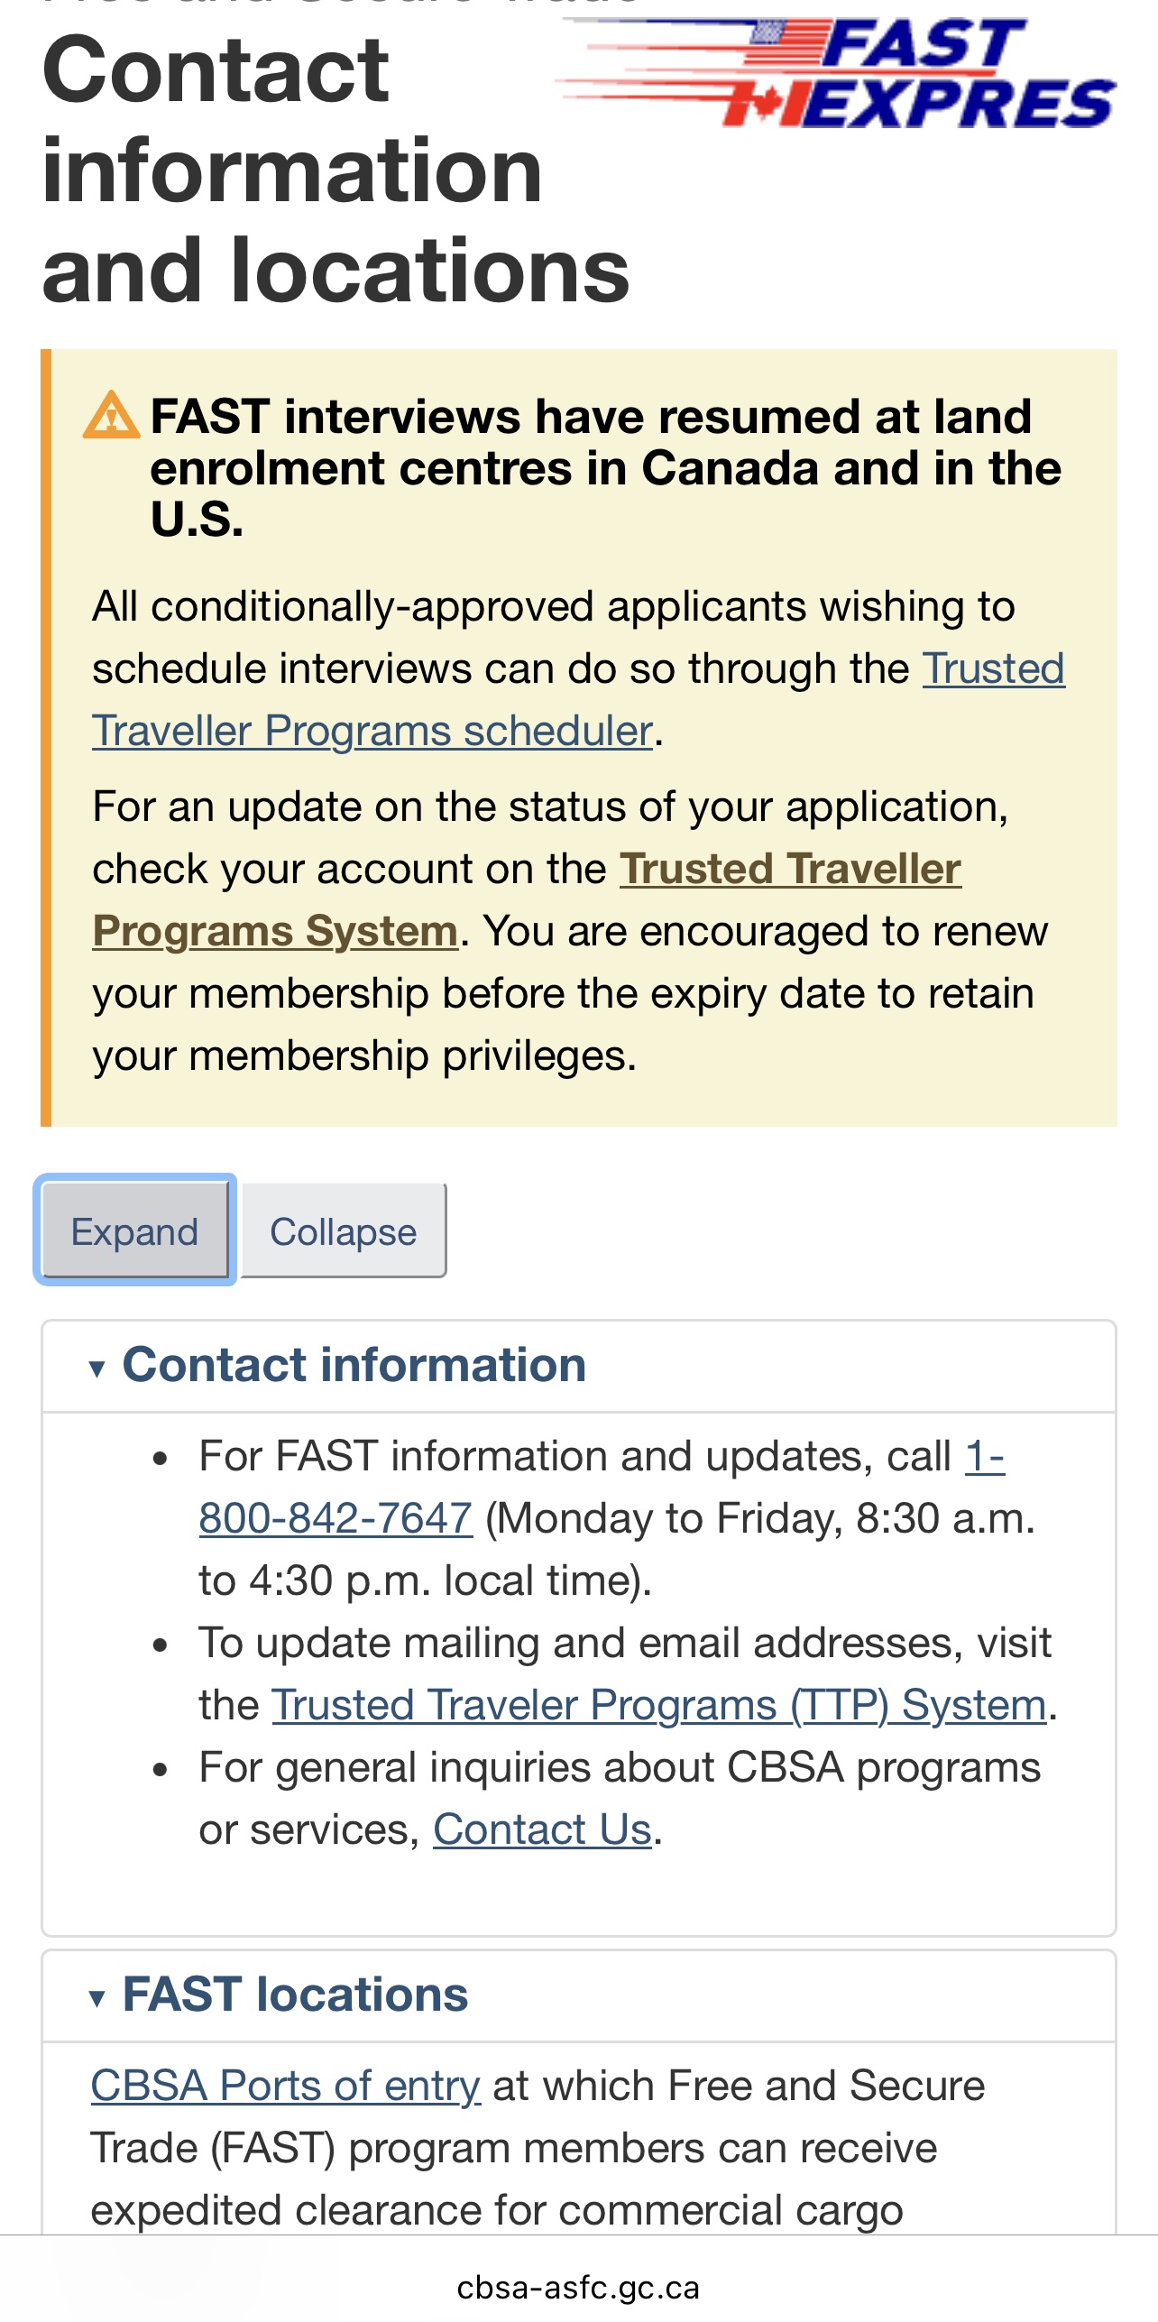Open Trusted Traveller Programs System link

coord(527,899)
